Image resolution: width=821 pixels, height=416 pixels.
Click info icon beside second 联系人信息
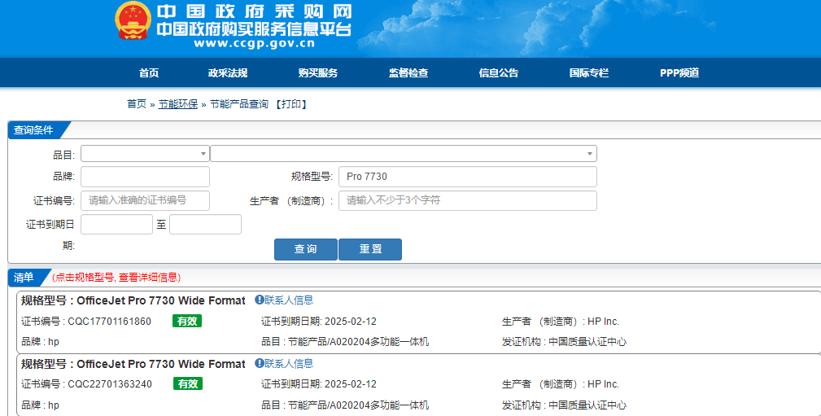[259, 364]
